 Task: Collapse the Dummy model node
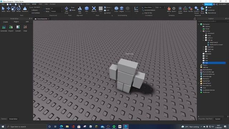point(201,31)
